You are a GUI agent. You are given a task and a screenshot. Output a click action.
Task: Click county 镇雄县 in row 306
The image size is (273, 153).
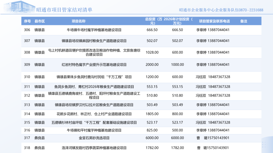[x=39, y=30]
